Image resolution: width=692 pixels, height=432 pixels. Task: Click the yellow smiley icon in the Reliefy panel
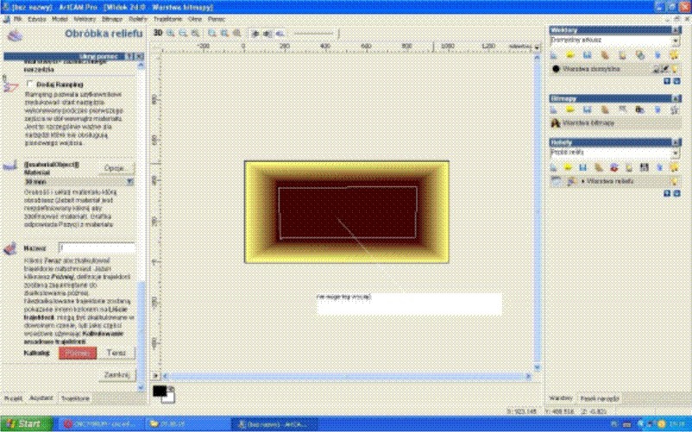click(568, 167)
